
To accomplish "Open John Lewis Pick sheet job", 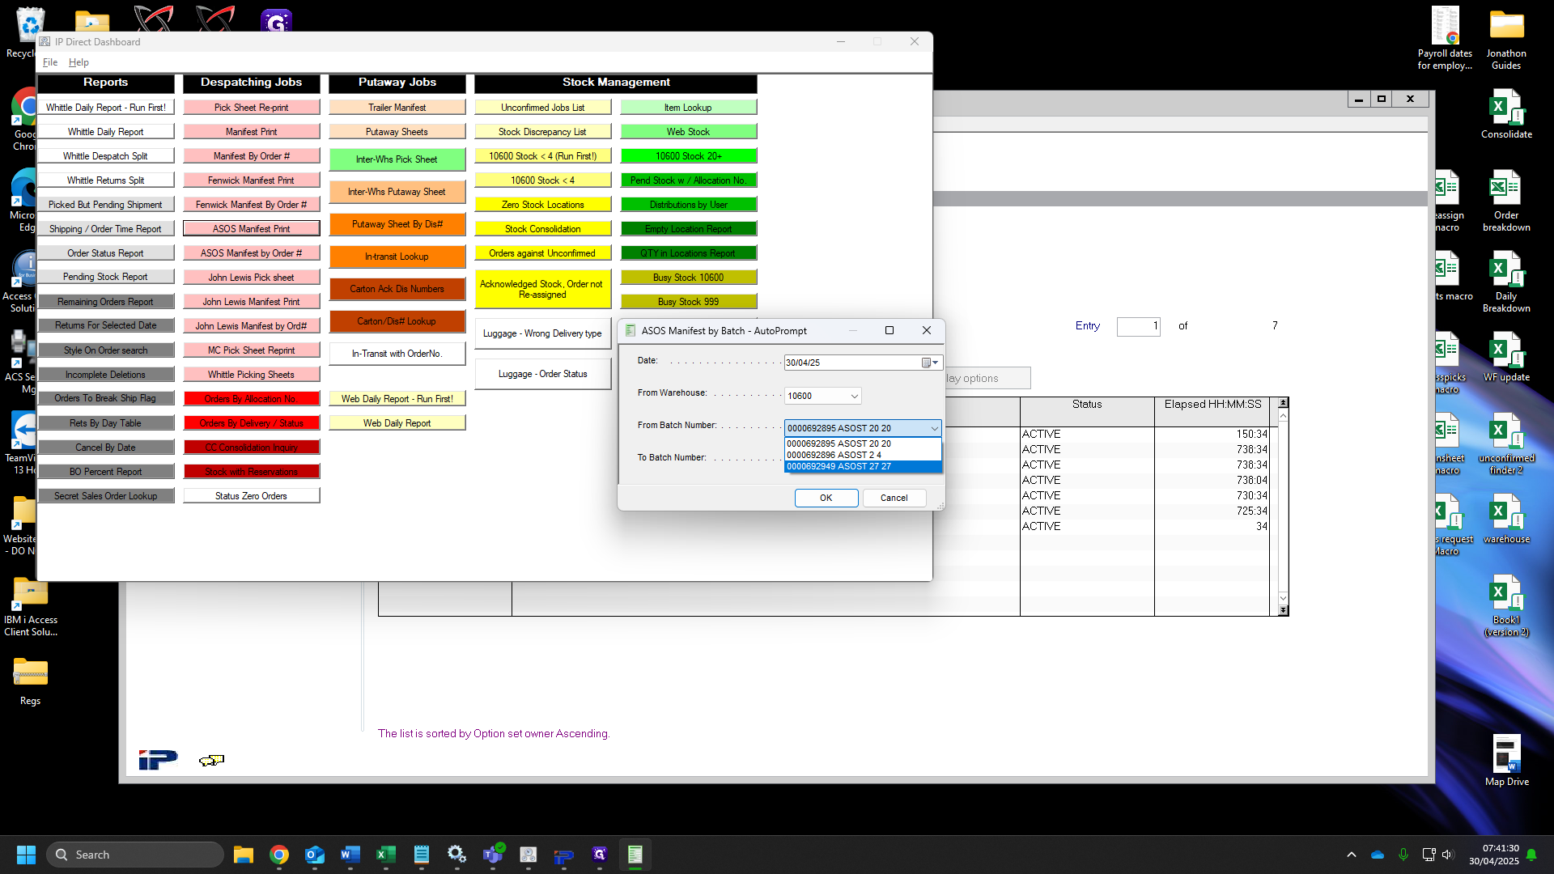I will tap(251, 278).
